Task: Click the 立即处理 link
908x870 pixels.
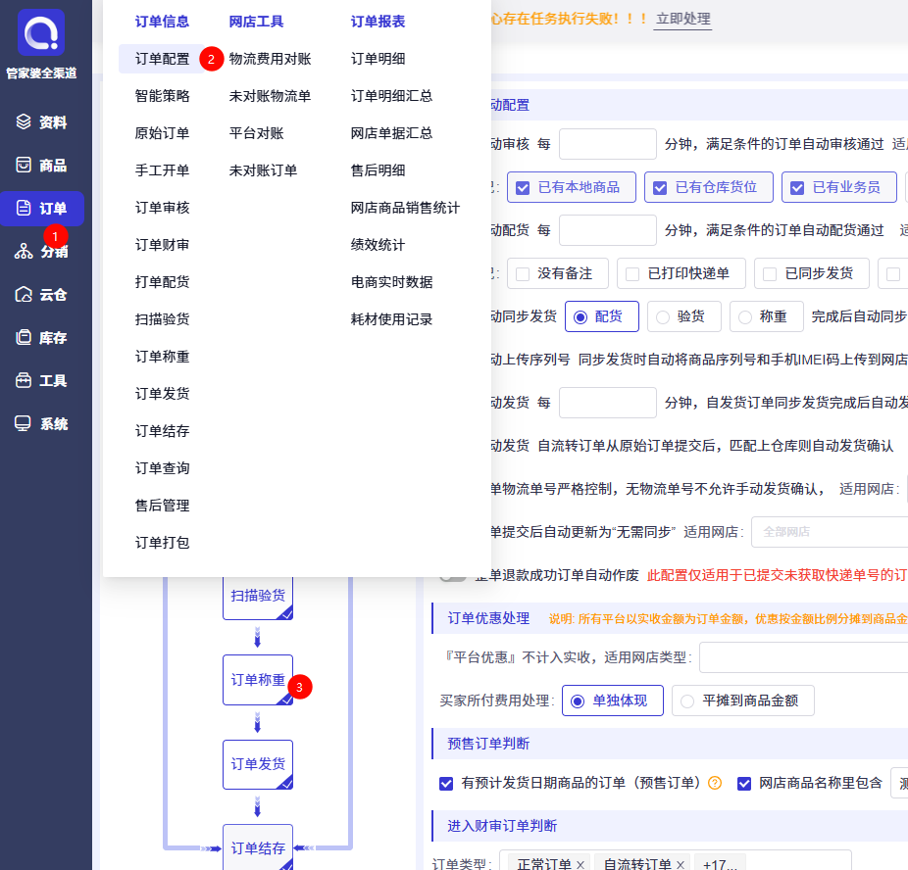Action: pos(682,19)
